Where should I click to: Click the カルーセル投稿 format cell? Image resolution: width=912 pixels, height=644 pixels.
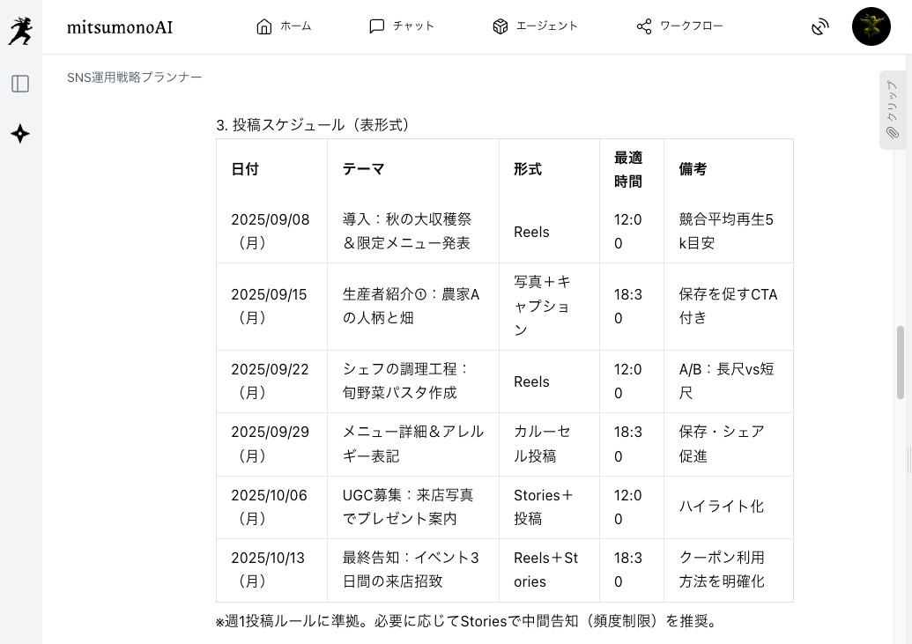click(x=542, y=444)
